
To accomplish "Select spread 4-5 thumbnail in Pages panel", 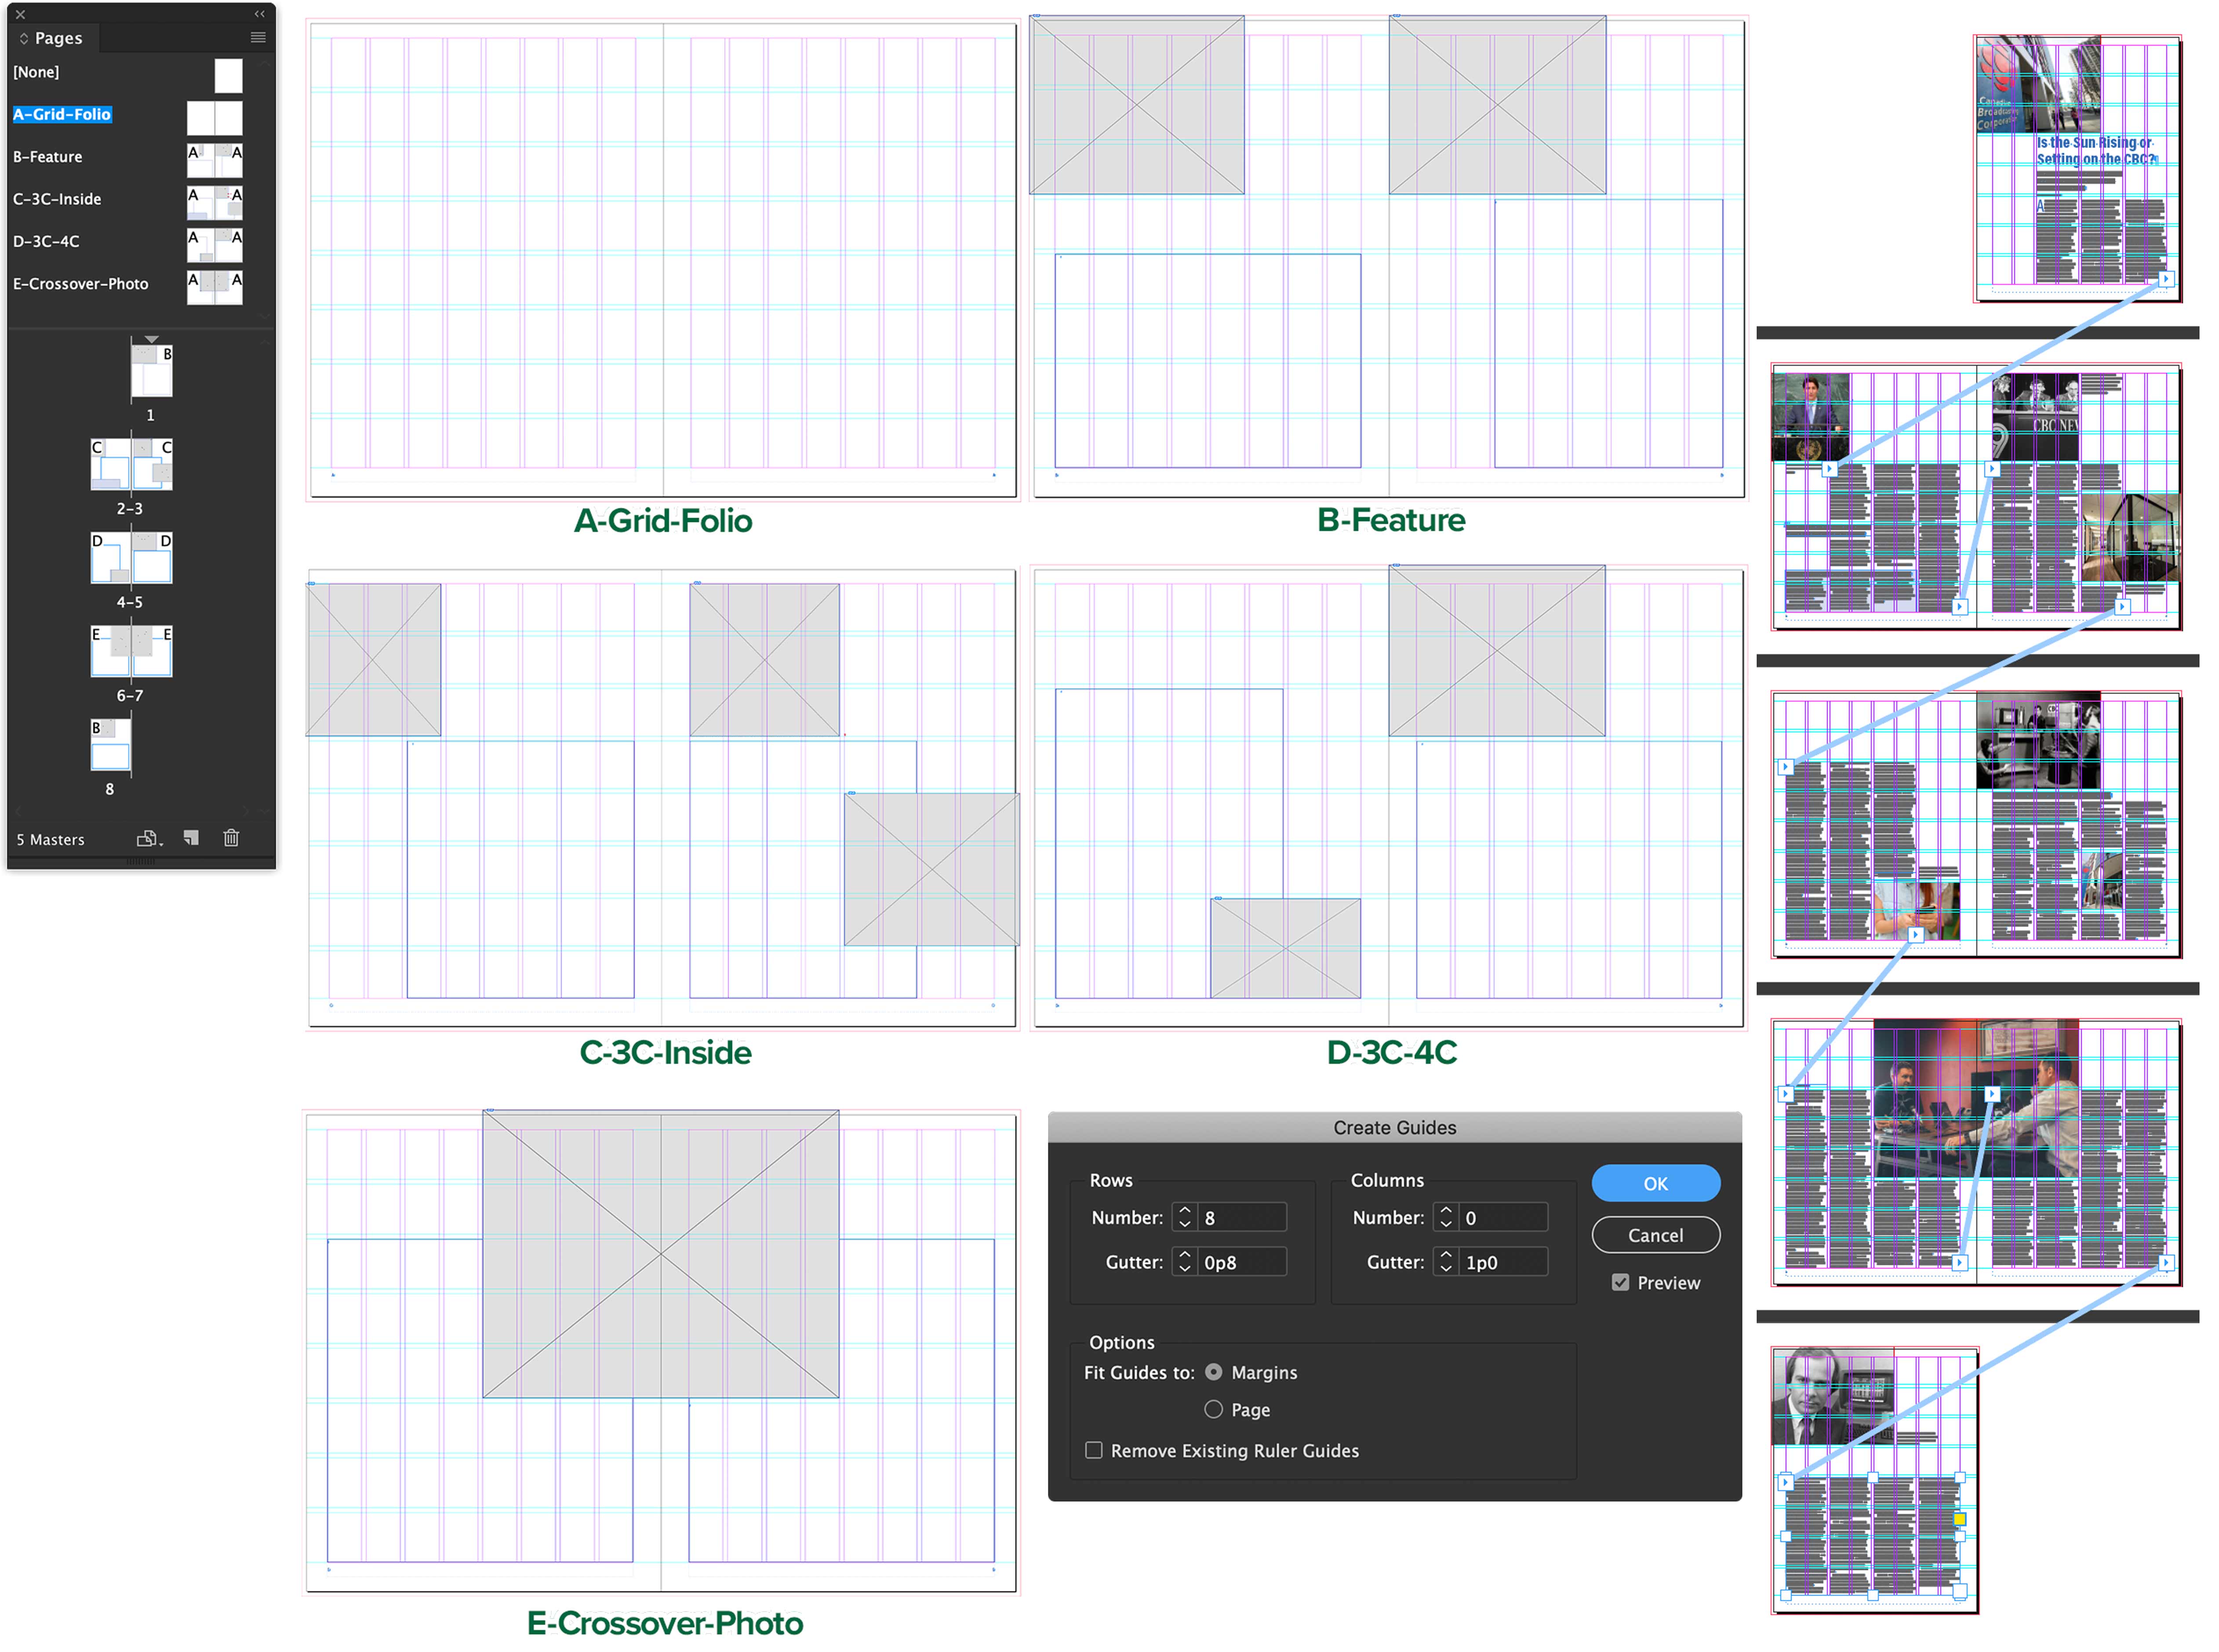I will coord(131,558).
